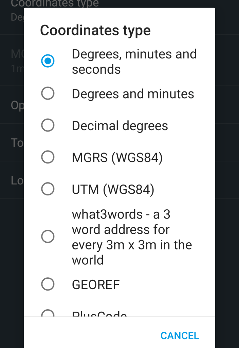Viewport: 239px width, 348px height.
Task: Enable the "Decimal degrees" radio button
Action: coord(48,125)
